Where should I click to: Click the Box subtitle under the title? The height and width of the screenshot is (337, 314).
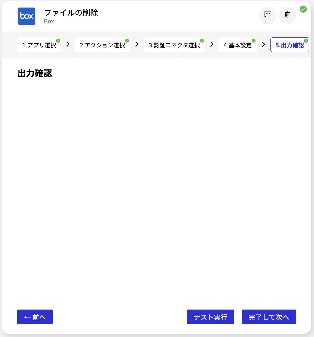coord(49,22)
